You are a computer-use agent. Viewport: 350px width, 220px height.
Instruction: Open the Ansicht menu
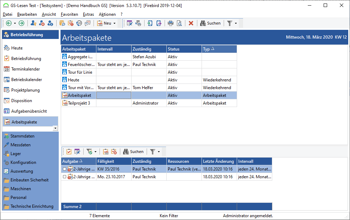(x=49, y=14)
